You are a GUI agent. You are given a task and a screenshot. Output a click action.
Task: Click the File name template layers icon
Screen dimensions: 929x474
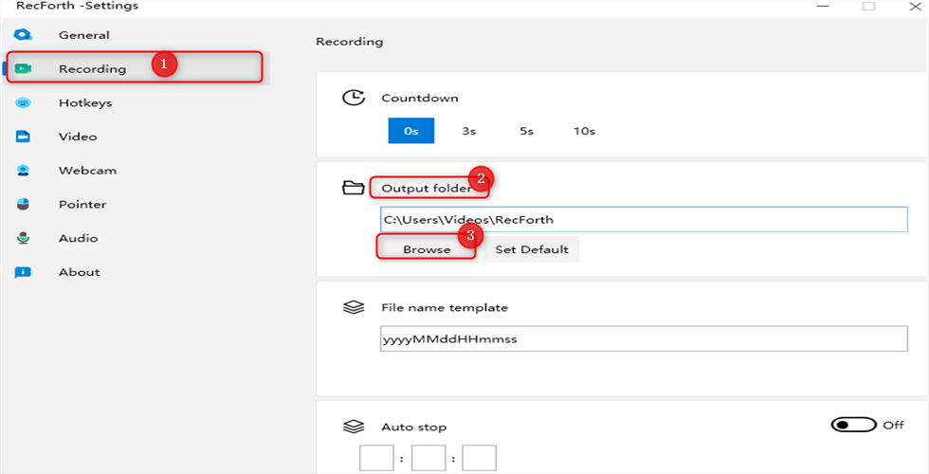[x=354, y=307]
